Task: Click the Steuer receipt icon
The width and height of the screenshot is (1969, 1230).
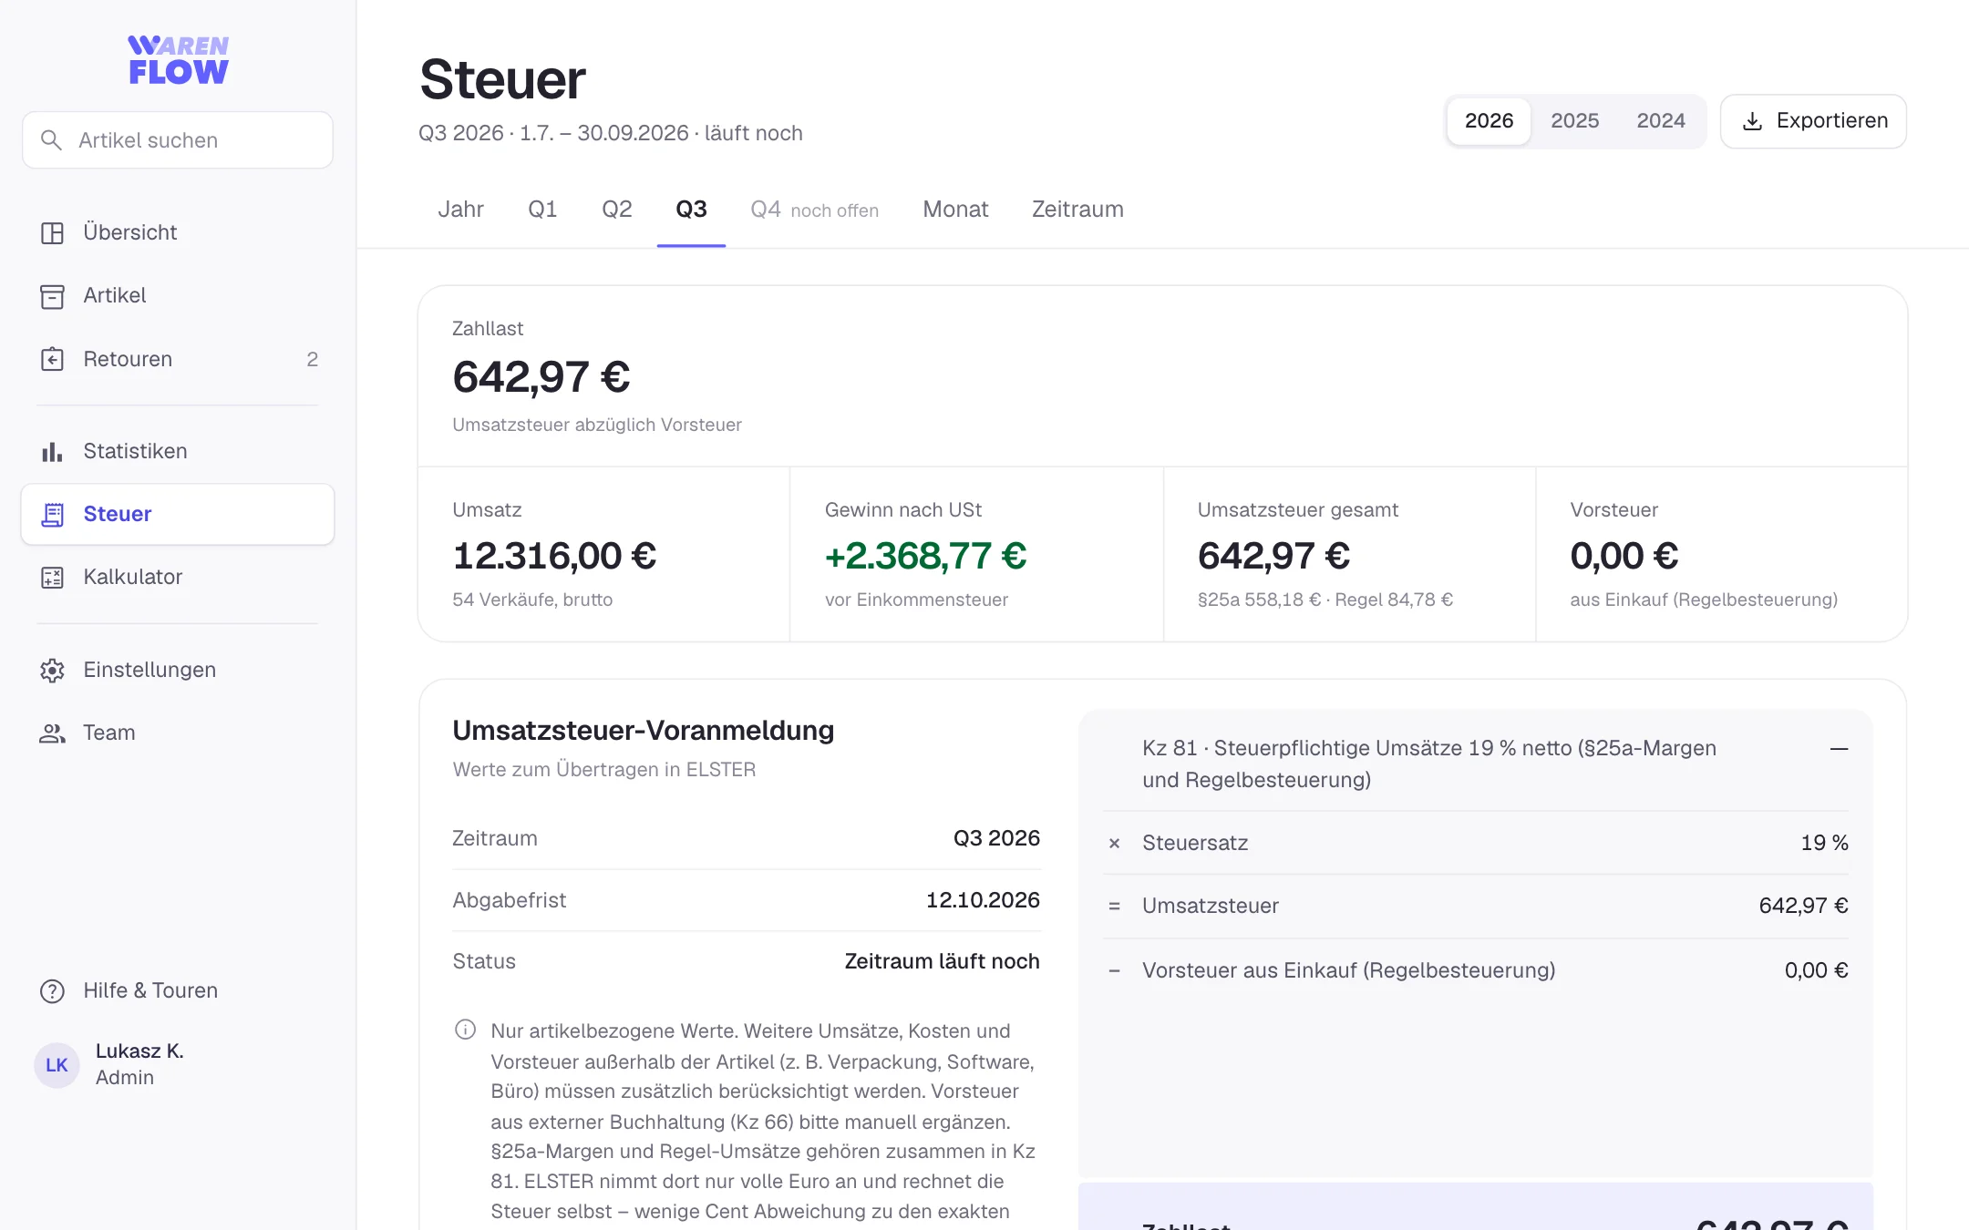Action: tap(52, 515)
